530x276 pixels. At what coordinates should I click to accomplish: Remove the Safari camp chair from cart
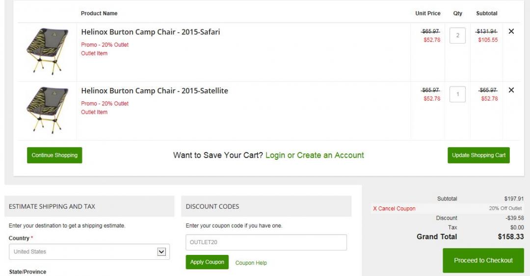tap(511, 31)
